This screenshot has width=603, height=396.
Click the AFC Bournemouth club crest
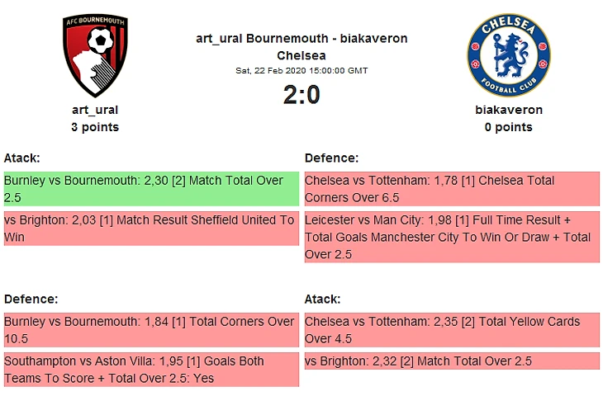pos(95,56)
